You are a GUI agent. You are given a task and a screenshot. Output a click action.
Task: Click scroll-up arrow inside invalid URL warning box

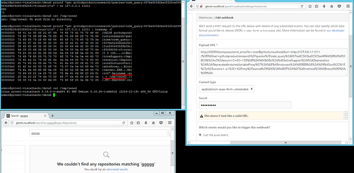tap(346, 114)
